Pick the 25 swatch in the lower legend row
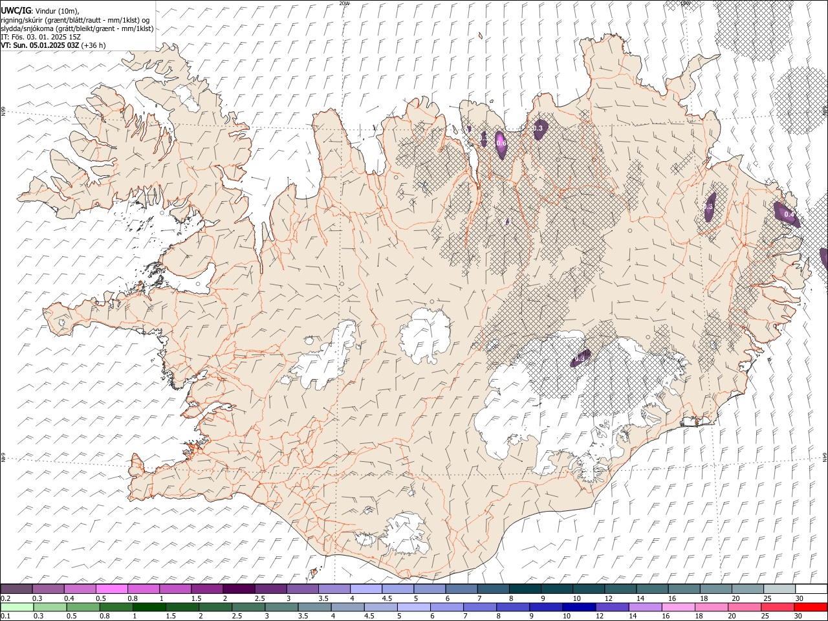The width and height of the screenshot is (828, 621). pos(777,607)
